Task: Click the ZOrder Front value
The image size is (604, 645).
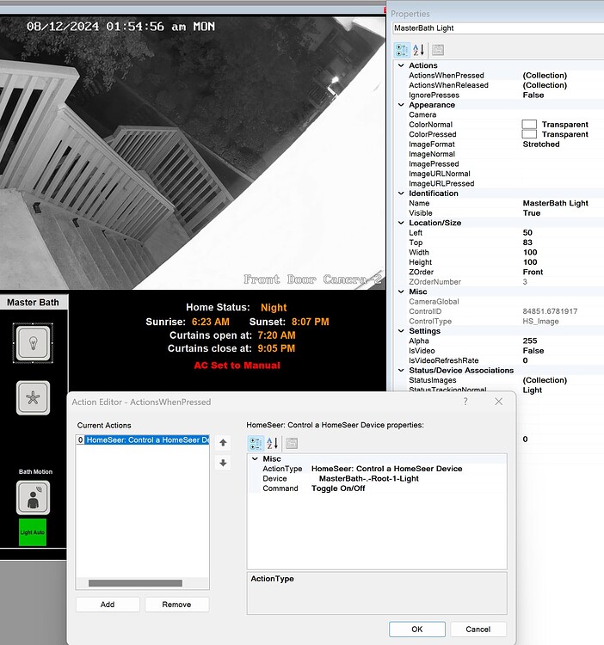Action: (533, 272)
